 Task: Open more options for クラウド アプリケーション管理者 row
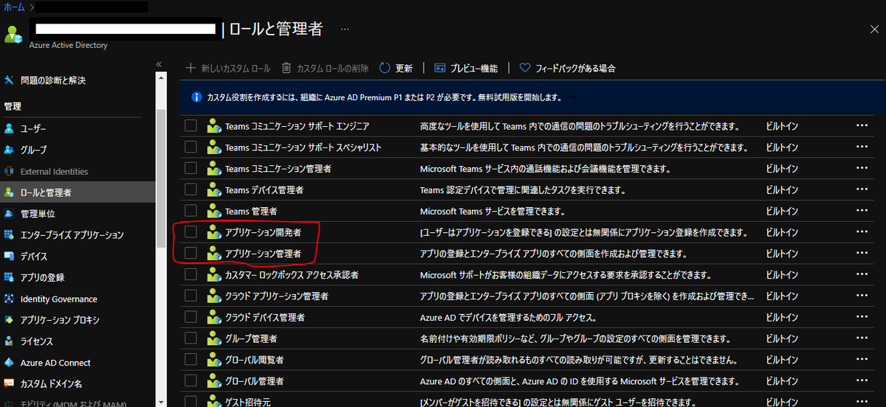[862, 296]
